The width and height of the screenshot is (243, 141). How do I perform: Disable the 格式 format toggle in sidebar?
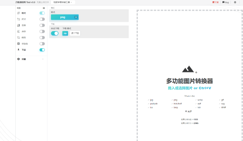pyautogui.click(x=42, y=13)
